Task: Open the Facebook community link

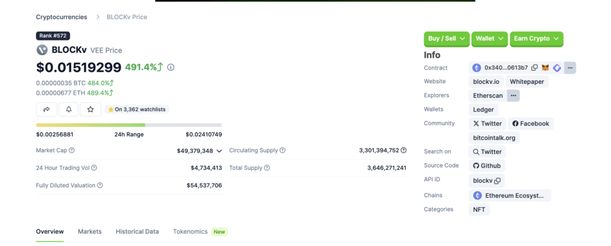Action: coord(530,124)
